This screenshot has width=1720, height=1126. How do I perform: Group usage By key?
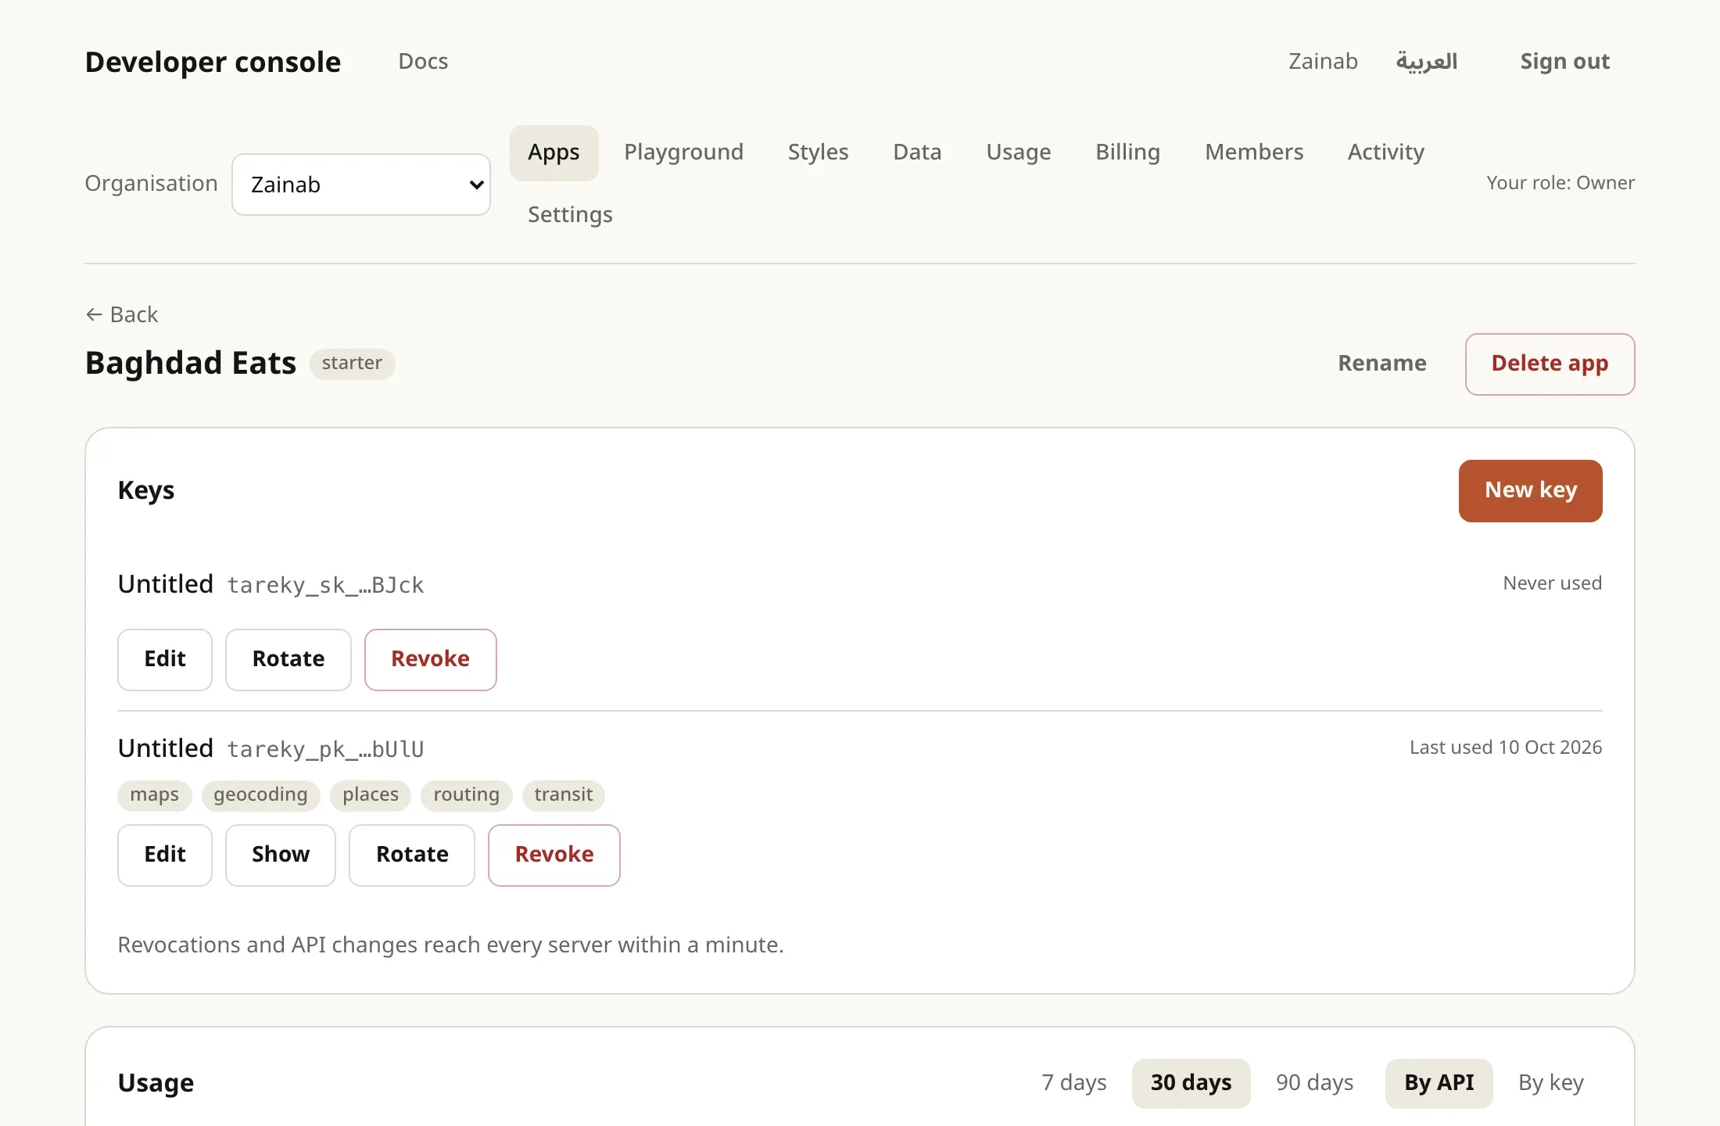coord(1551,1083)
